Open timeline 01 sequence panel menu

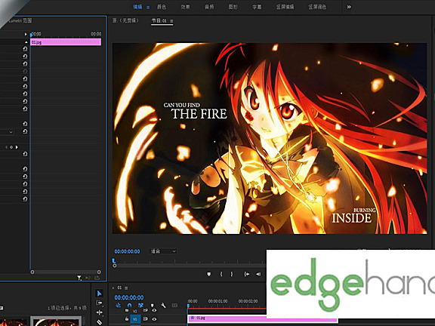click(126, 288)
